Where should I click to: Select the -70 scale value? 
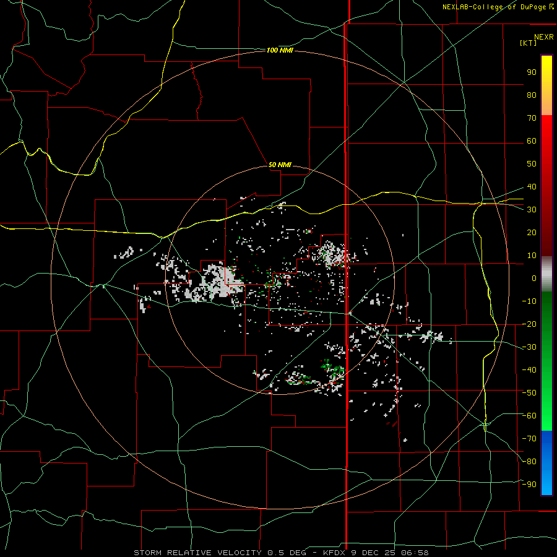click(529, 439)
